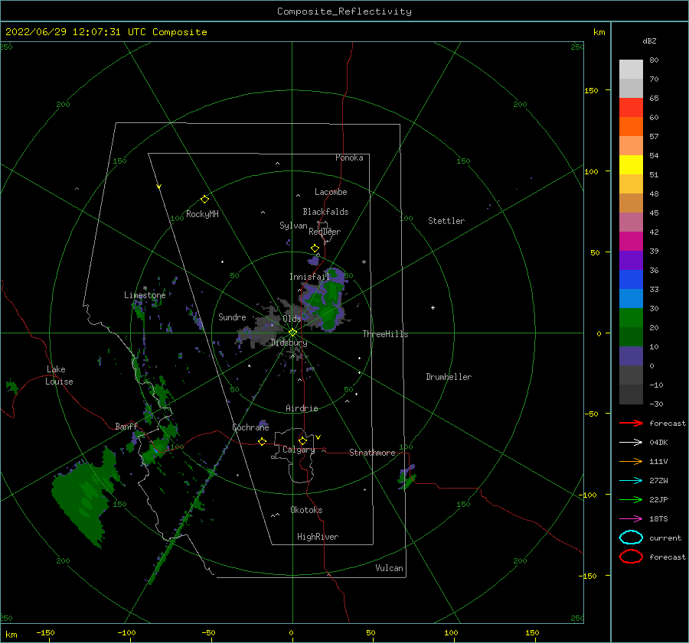
Task: Click the yellow diamond marker below RedDeer
Action: 315,248
